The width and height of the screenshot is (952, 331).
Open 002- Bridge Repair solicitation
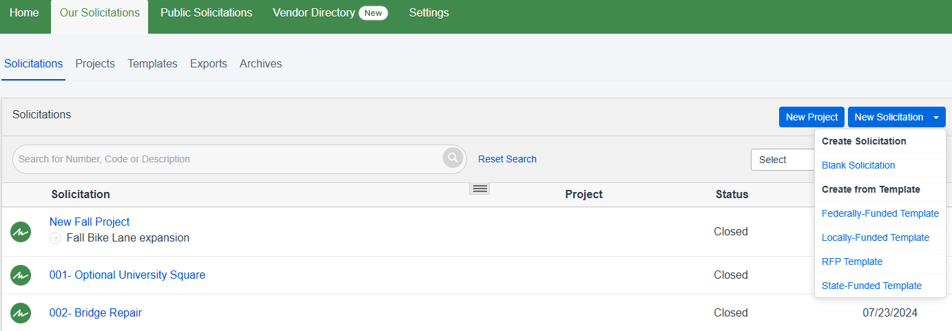96,313
